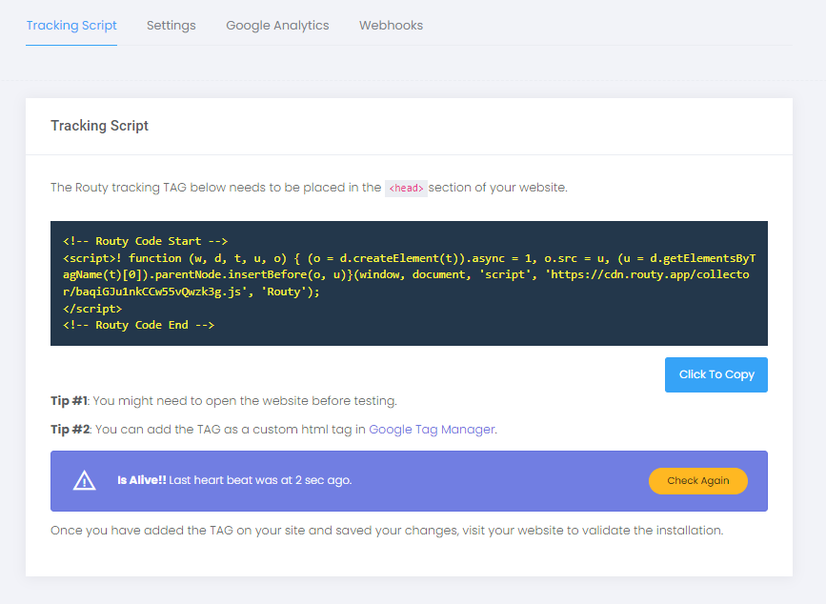Go to the Webhooks tab
826x604 pixels.
[x=391, y=26]
